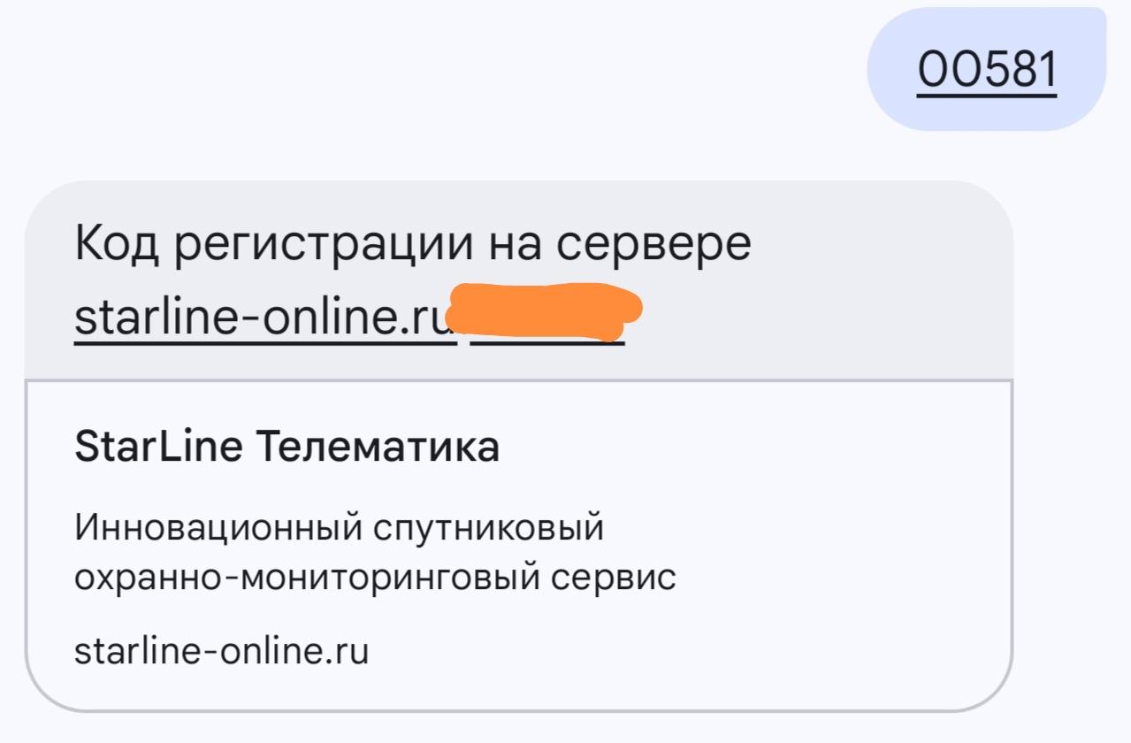Click the word "StarLine" in the preview title
Image resolution: width=1131 pixels, height=743 pixels.
(x=158, y=447)
